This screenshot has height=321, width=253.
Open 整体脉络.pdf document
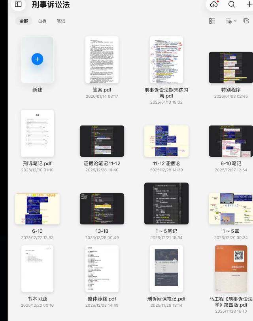102,269
